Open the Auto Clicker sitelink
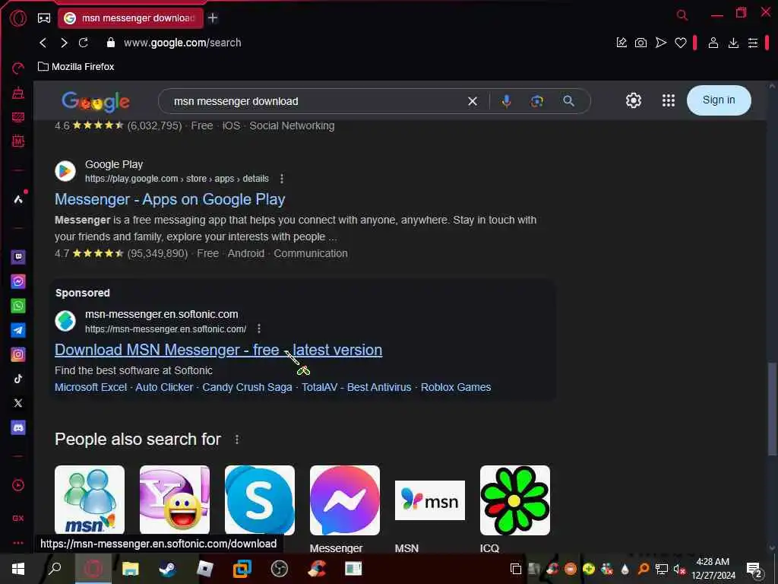The width and height of the screenshot is (778, 584). pyautogui.click(x=164, y=387)
